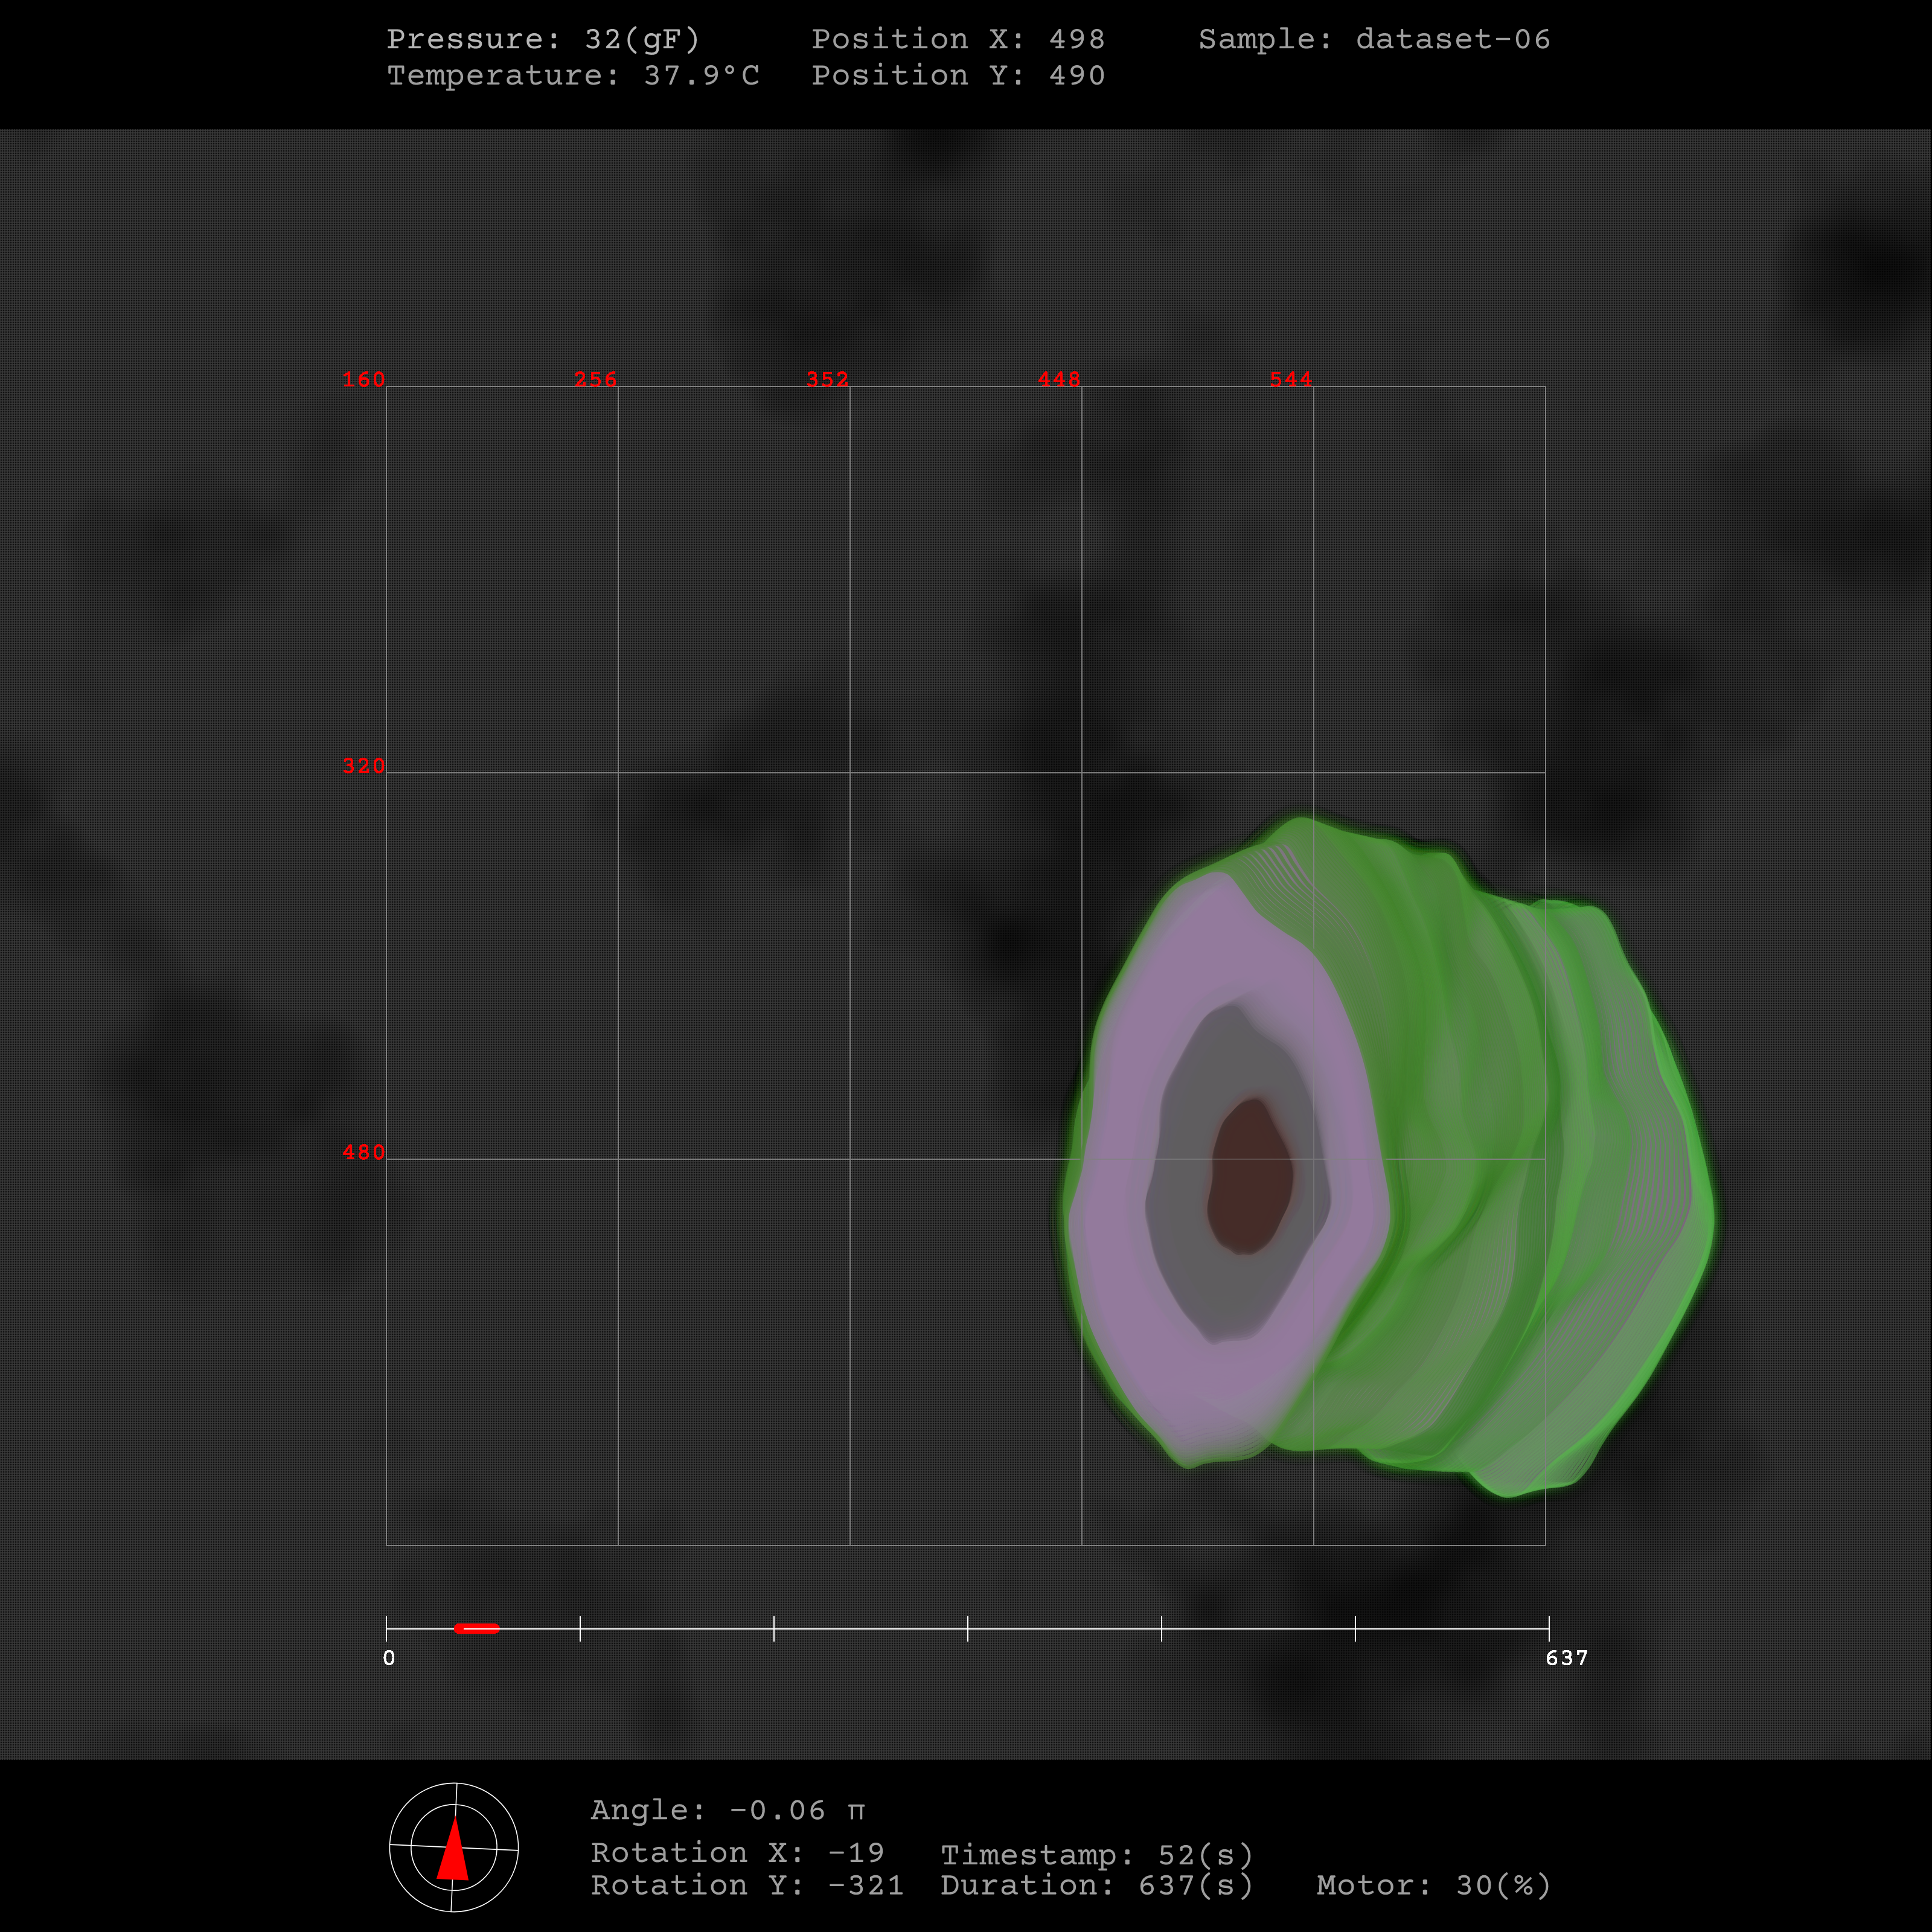
Task: Click the Timestamp 52(s) readout
Action: click(1096, 1856)
